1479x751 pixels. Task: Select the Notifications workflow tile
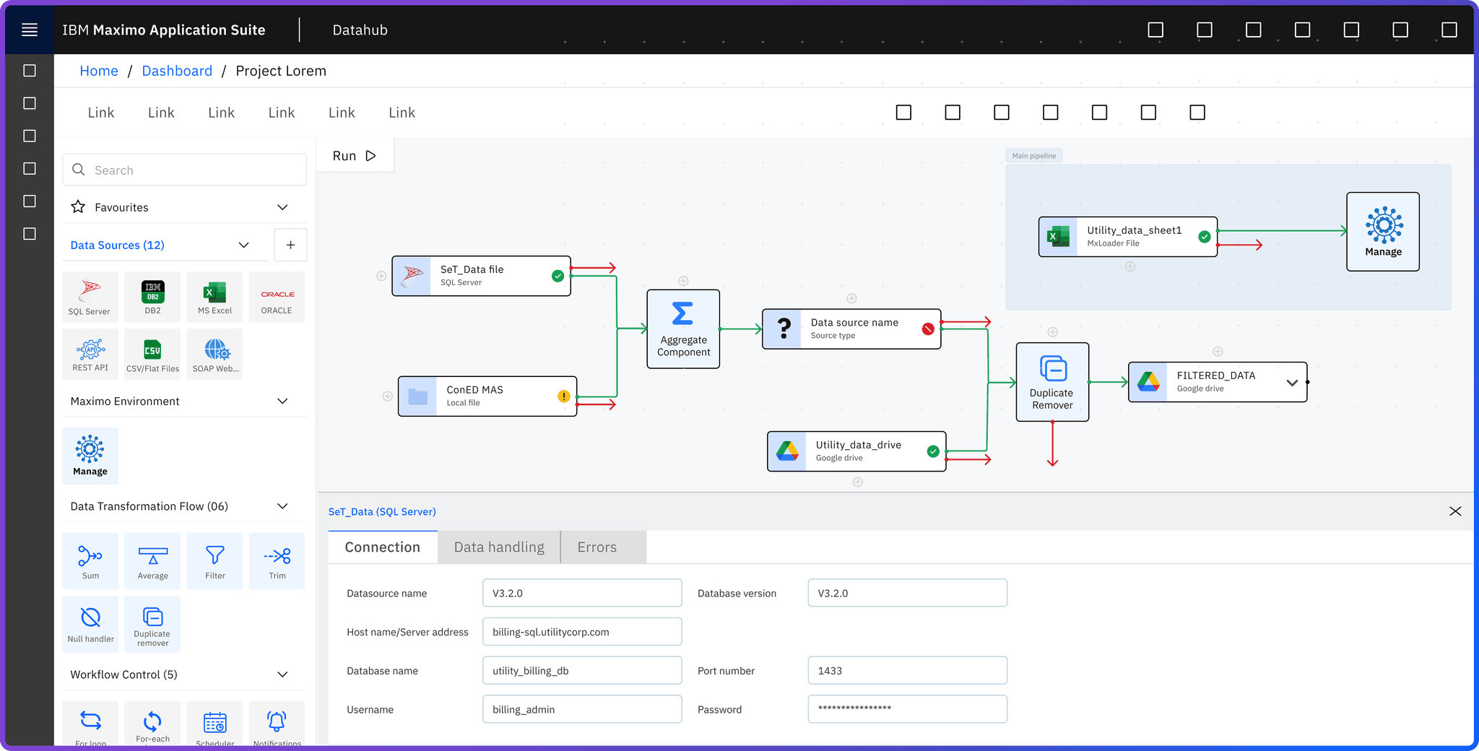(277, 724)
